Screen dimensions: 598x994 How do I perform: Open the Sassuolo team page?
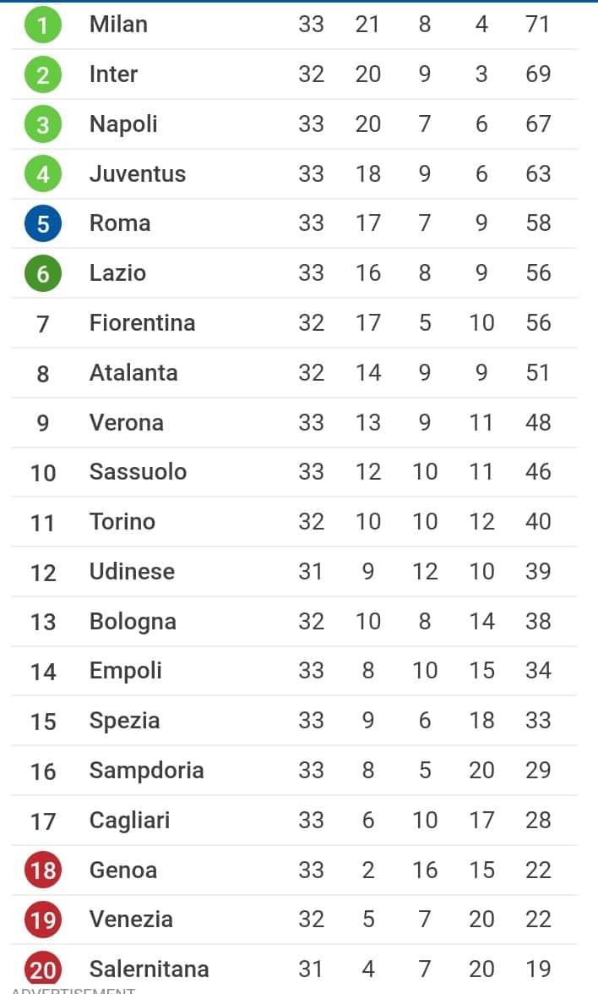pyautogui.click(x=138, y=472)
